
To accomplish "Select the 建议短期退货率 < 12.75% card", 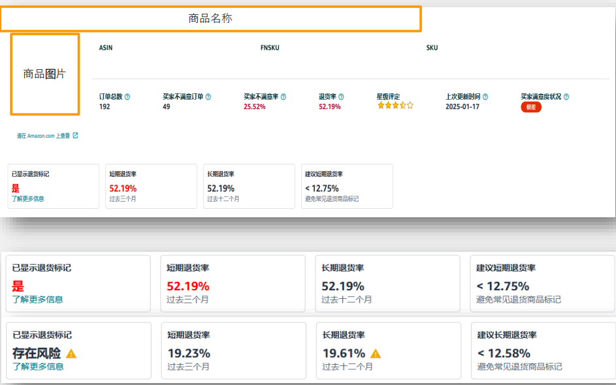I will [542, 284].
